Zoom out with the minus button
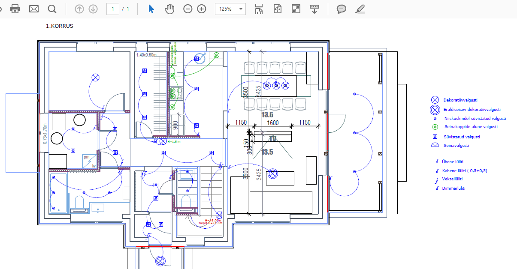 tap(187, 9)
